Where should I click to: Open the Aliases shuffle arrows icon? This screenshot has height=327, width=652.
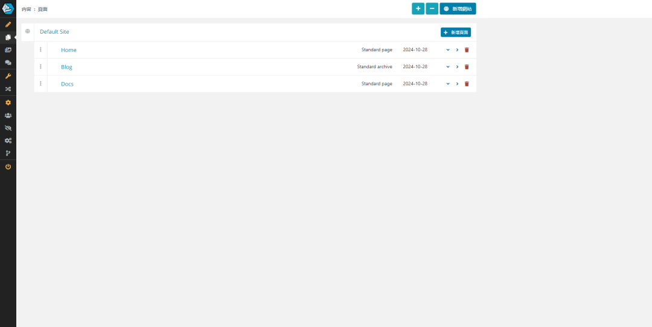pos(8,89)
